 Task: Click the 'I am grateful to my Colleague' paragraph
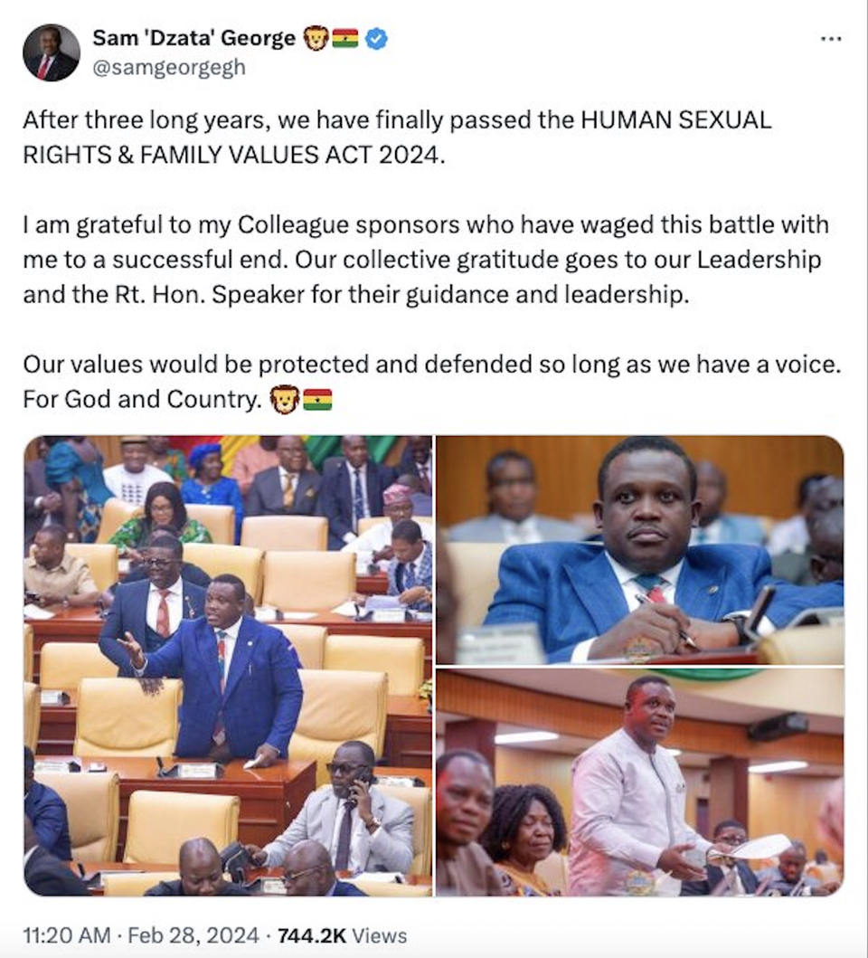coord(425,260)
